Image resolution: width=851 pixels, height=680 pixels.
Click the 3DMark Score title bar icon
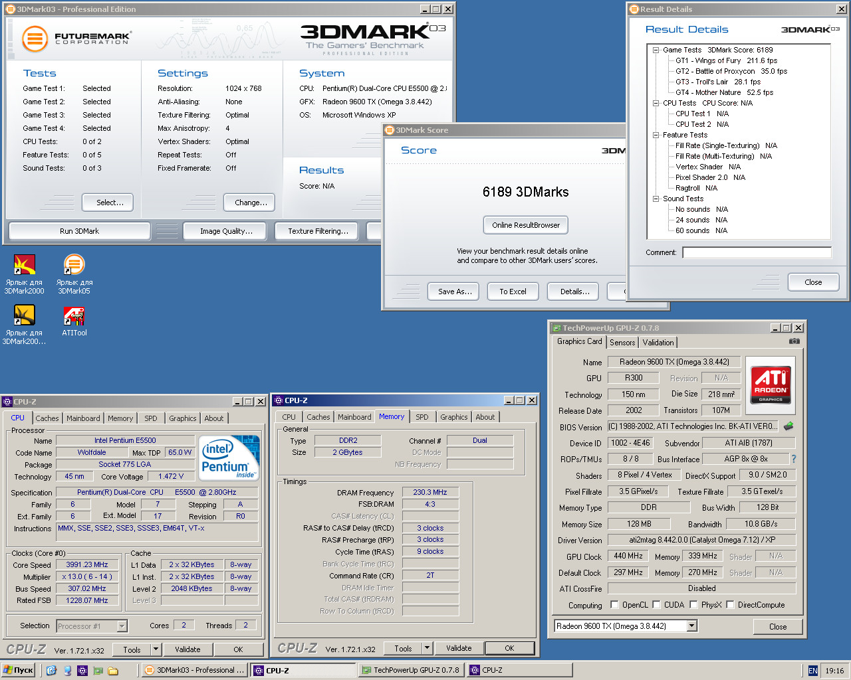tap(390, 130)
